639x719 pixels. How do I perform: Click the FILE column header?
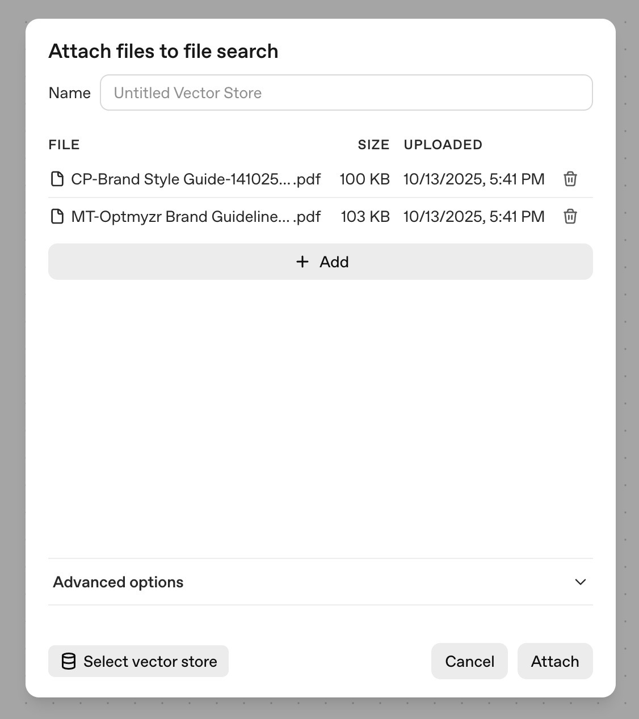pyautogui.click(x=64, y=144)
